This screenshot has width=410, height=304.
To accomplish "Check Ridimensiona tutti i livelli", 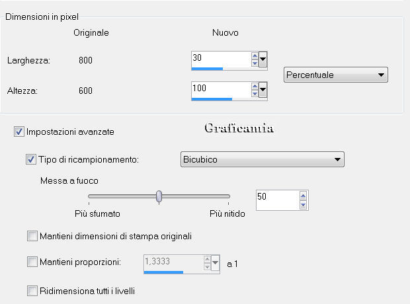I will click(32, 290).
